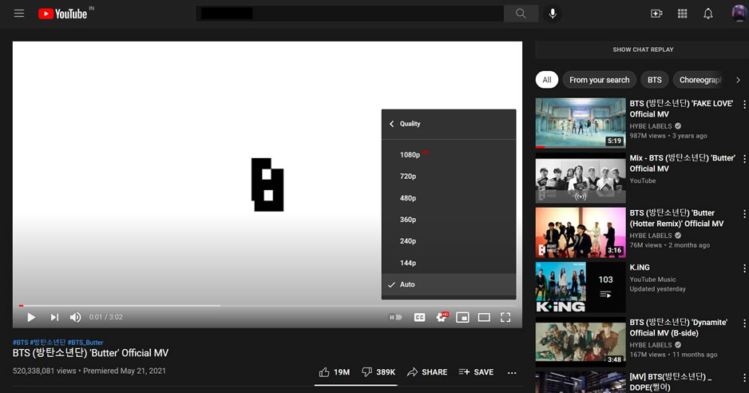The height and width of the screenshot is (393, 749).
Task: Like the video (19M)
Action: point(335,372)
